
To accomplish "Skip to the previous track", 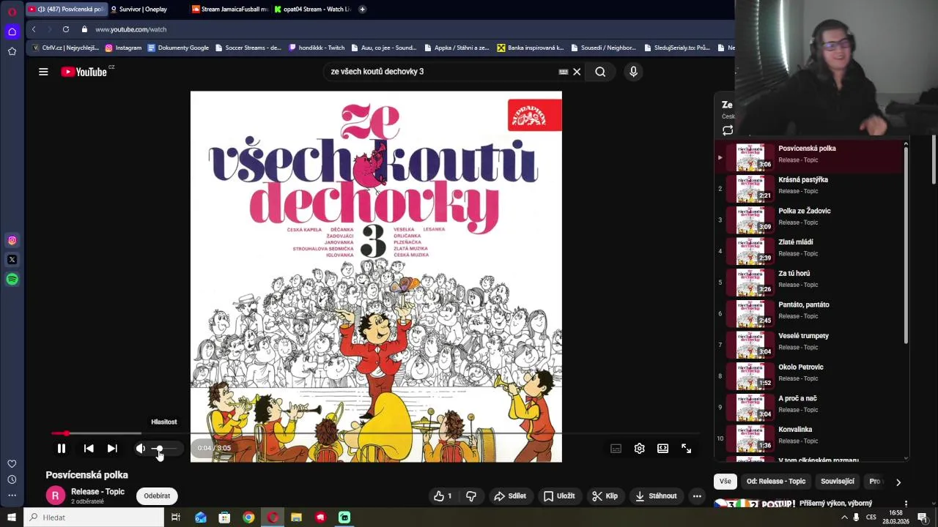I will pos(89,448).
